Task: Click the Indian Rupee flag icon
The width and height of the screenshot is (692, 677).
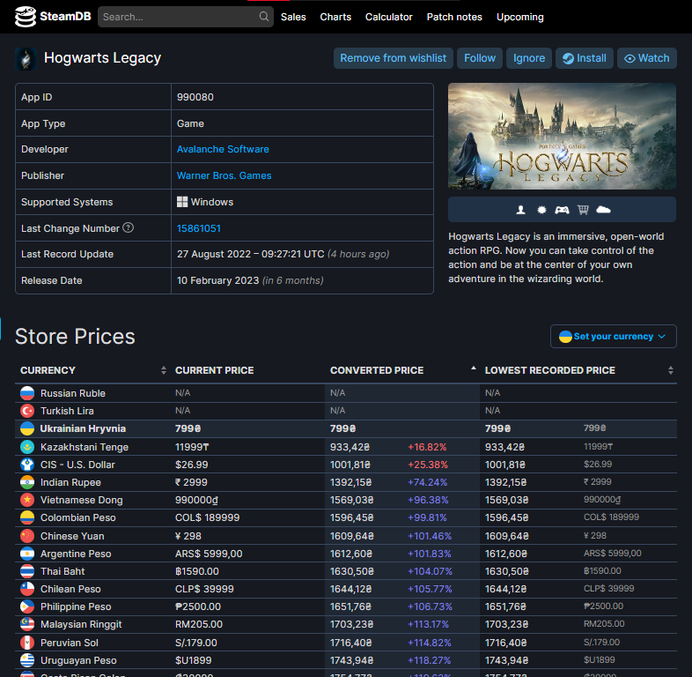Action: point(27,482)
